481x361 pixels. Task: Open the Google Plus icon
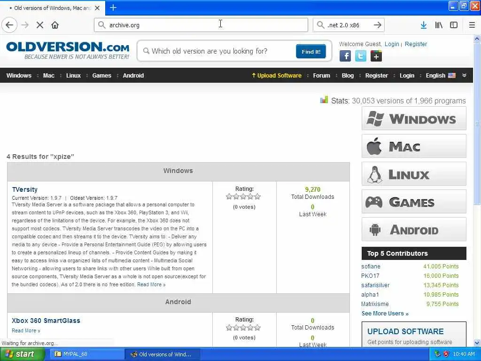376,56
